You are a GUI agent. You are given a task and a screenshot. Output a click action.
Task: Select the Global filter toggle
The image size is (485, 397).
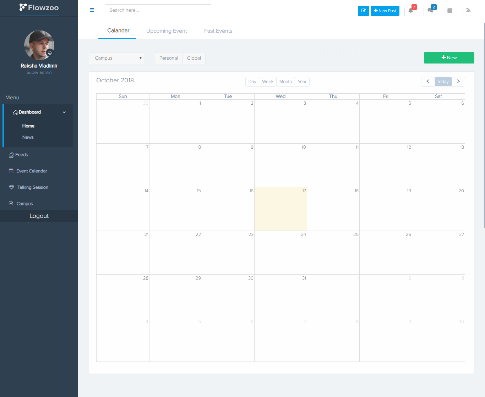click(194, 58)
